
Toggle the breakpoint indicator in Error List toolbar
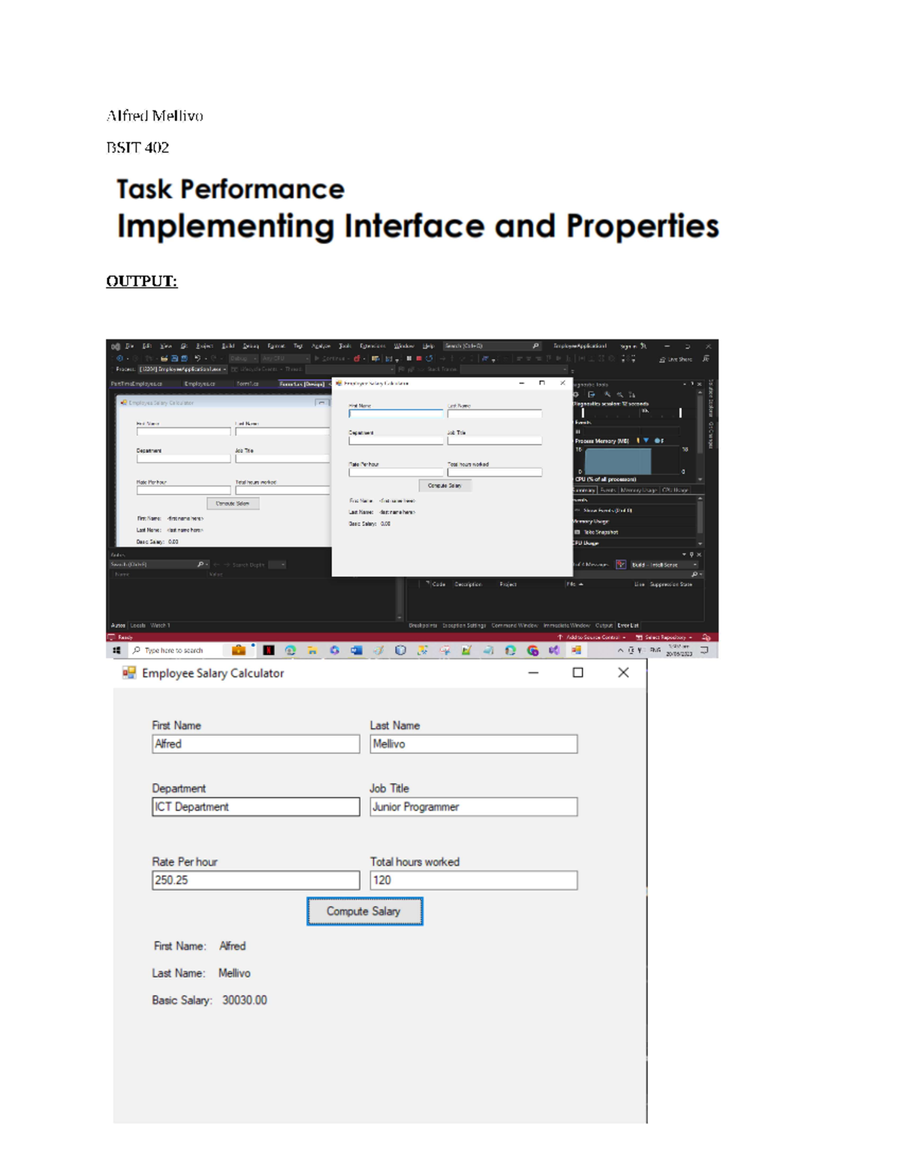tap(621, 565)
